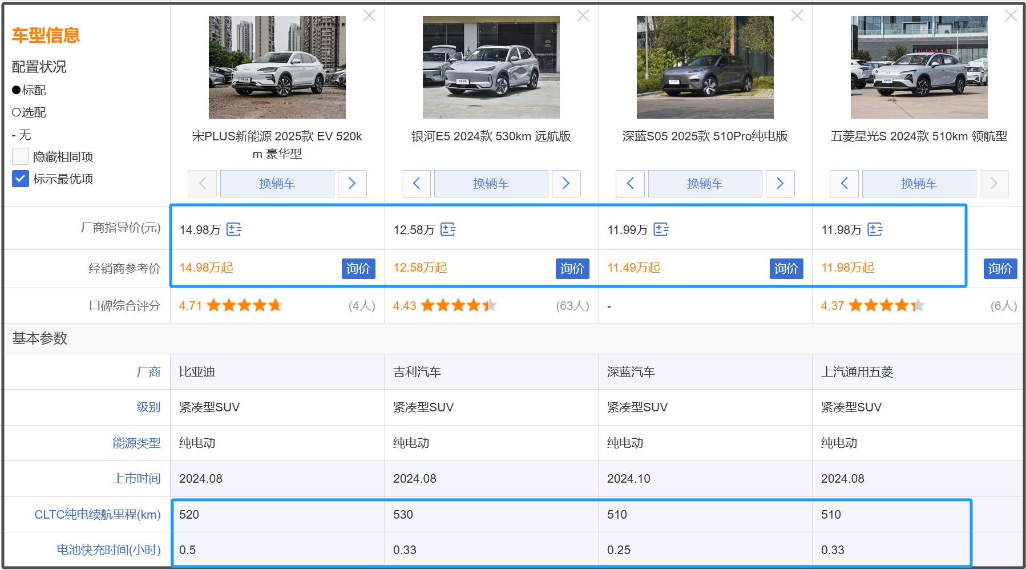Click 询价 button beside 11.49万起

[x=786, y=269]
